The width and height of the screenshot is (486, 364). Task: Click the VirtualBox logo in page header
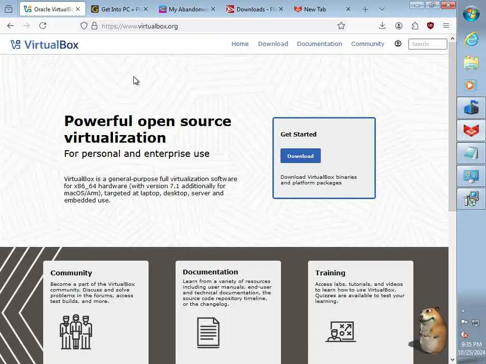44,45
